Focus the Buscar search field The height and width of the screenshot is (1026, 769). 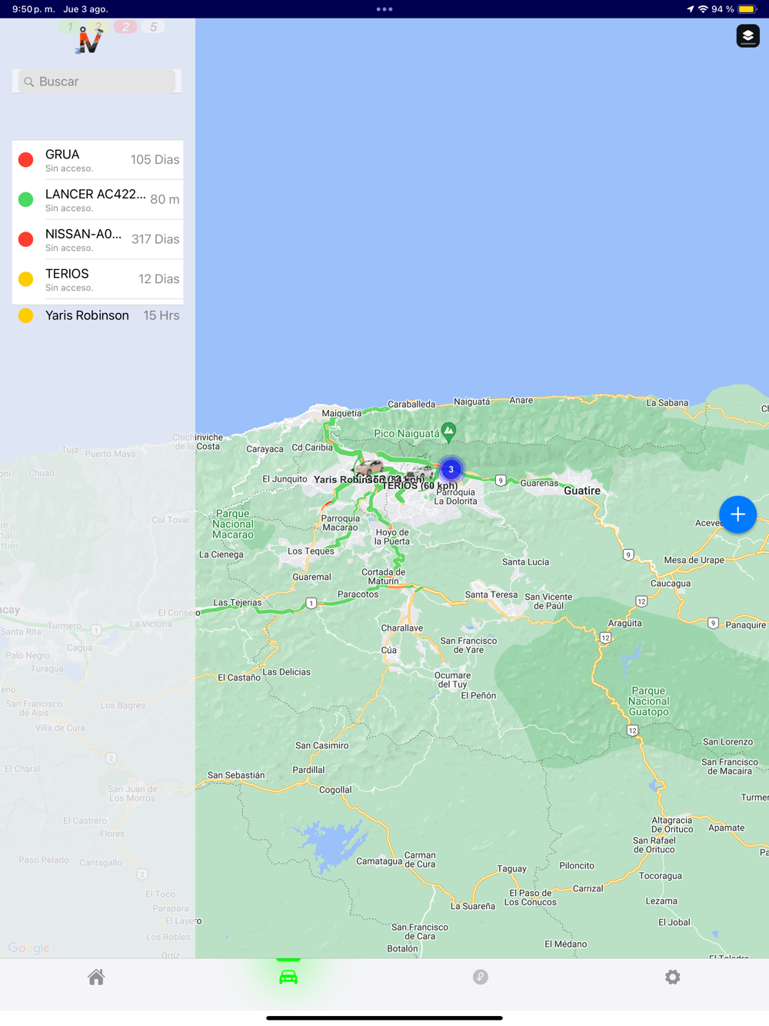[97, 82]
